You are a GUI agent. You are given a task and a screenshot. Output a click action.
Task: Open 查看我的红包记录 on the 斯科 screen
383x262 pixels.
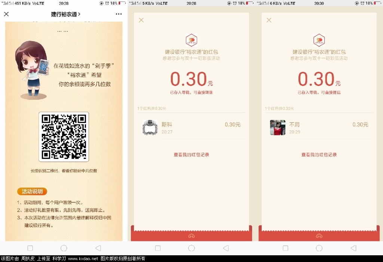click(191, 155)
